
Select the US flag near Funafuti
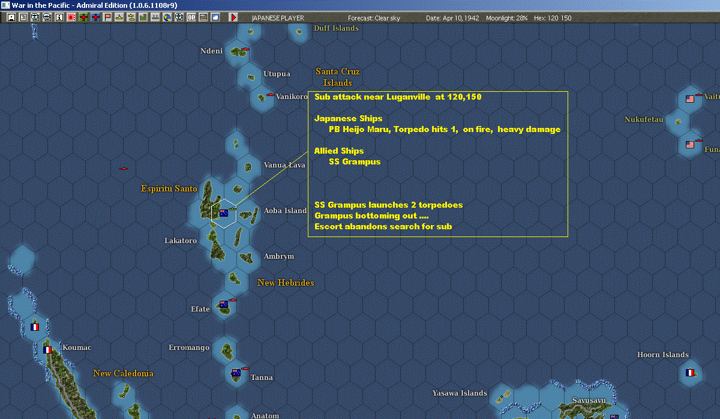click(x=690, y=144)
